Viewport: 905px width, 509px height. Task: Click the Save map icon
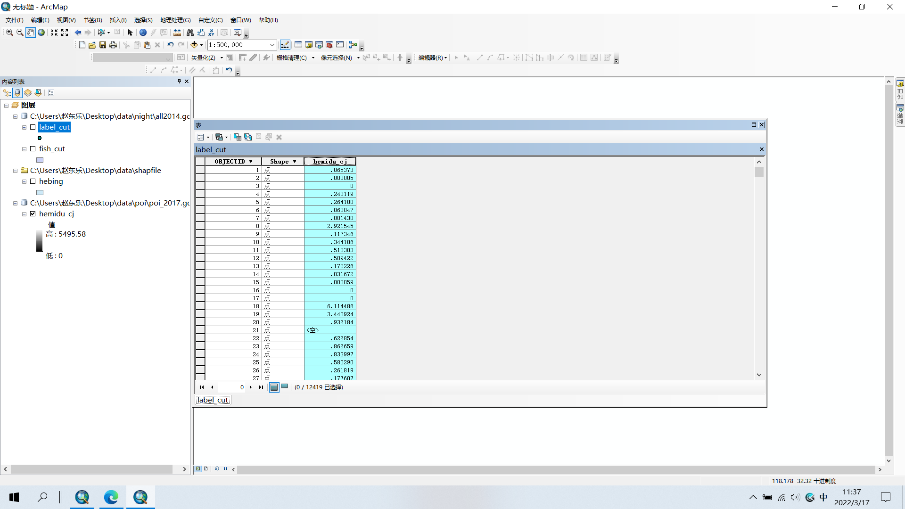[x=103, y=45]
